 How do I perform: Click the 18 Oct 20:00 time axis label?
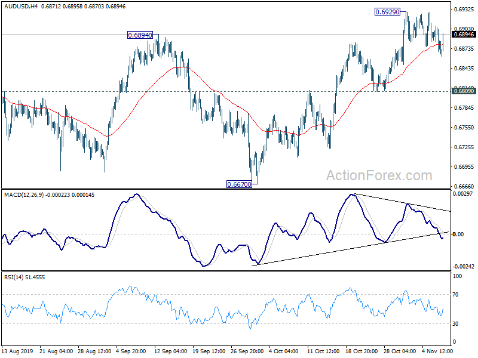point(361,351)
